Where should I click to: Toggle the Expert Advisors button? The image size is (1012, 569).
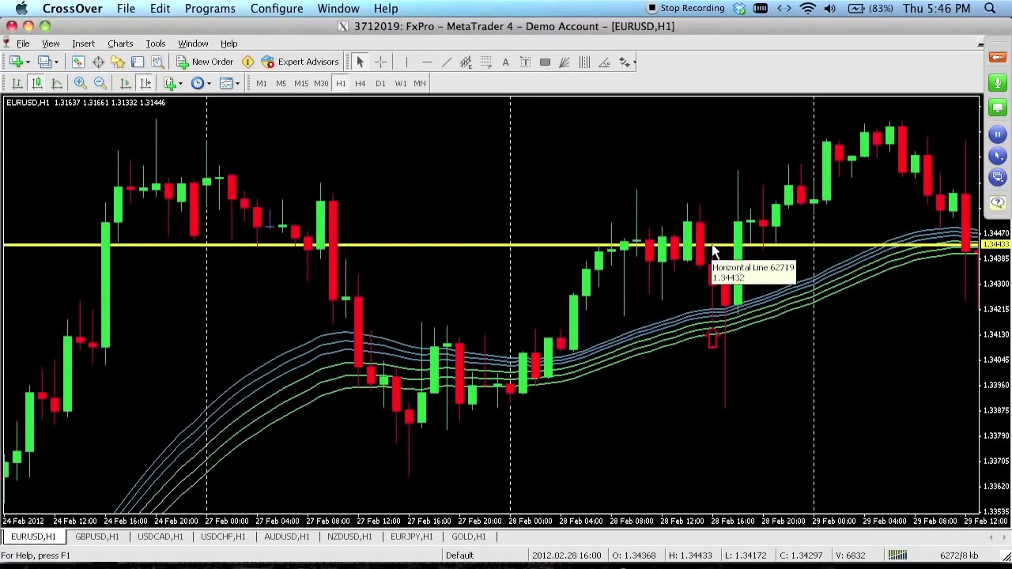pos(300,62)
